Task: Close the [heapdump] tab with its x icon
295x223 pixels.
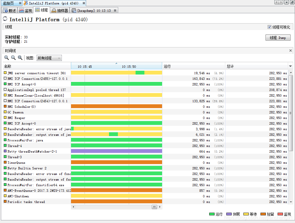Action: [115, 11]
